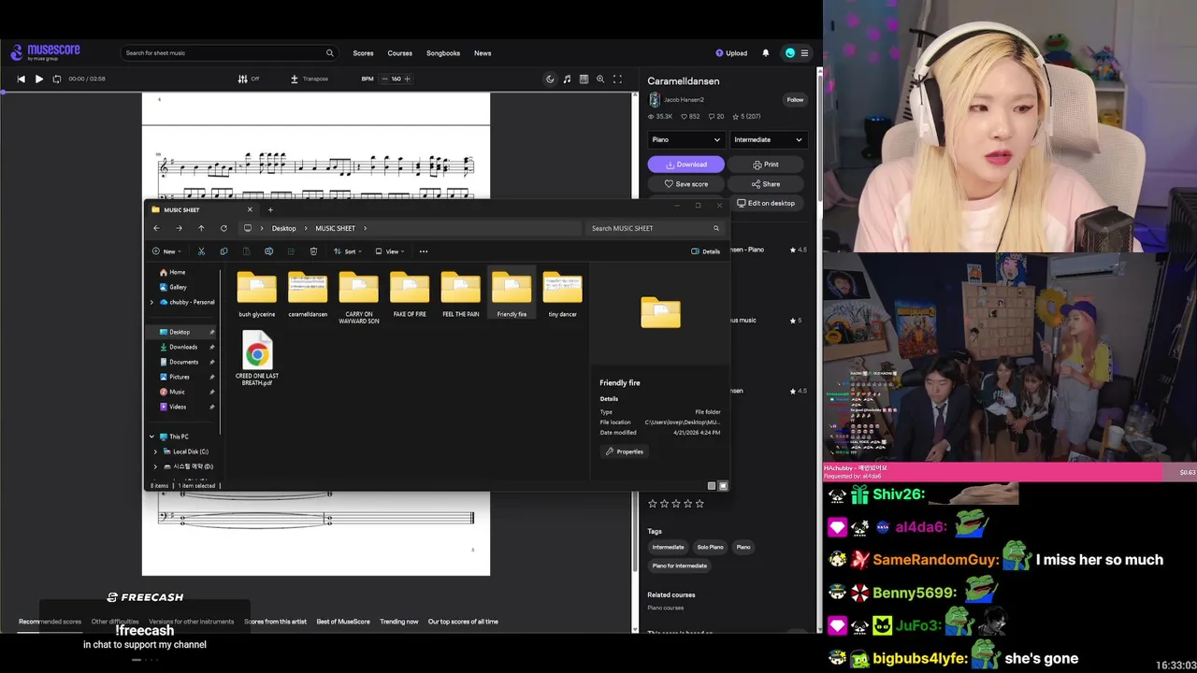Refresh the MUSIC SHEET folder
The image size is (1197, 673).
224,228
